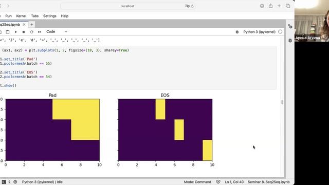Click the localhost address bar
The width and height of the screenshot is (329, 185).
pyautogui.click(x=128, y=6)
